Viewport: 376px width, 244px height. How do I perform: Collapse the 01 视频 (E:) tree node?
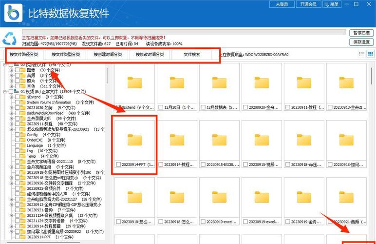coord(5,92)
